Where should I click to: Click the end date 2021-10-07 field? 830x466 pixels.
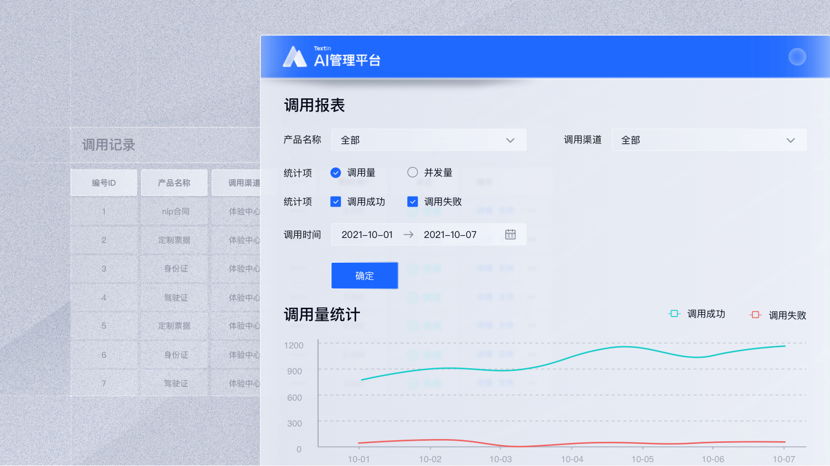pos(450,235)
